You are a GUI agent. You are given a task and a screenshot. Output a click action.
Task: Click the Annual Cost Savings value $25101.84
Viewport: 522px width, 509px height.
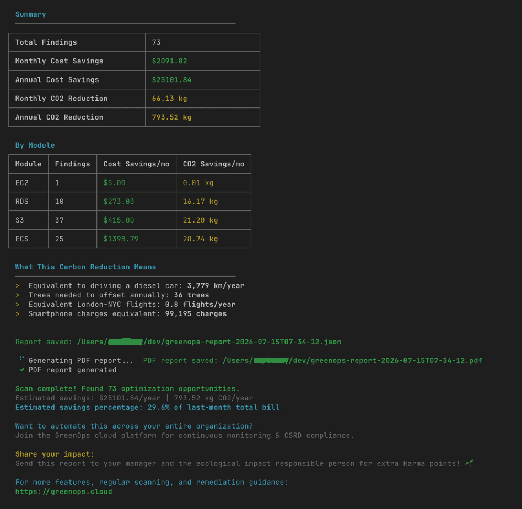(172, 80)
